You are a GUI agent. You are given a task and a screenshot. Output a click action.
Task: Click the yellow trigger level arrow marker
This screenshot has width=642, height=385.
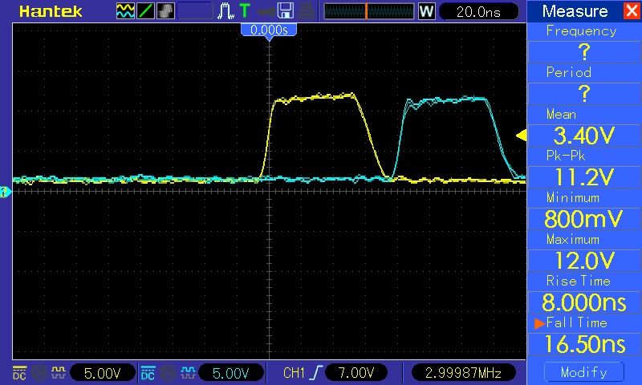click(x=521, y=136)
